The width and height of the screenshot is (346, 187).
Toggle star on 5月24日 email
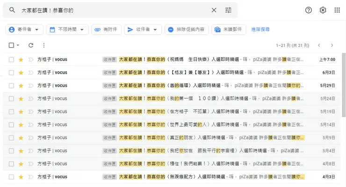21,99
